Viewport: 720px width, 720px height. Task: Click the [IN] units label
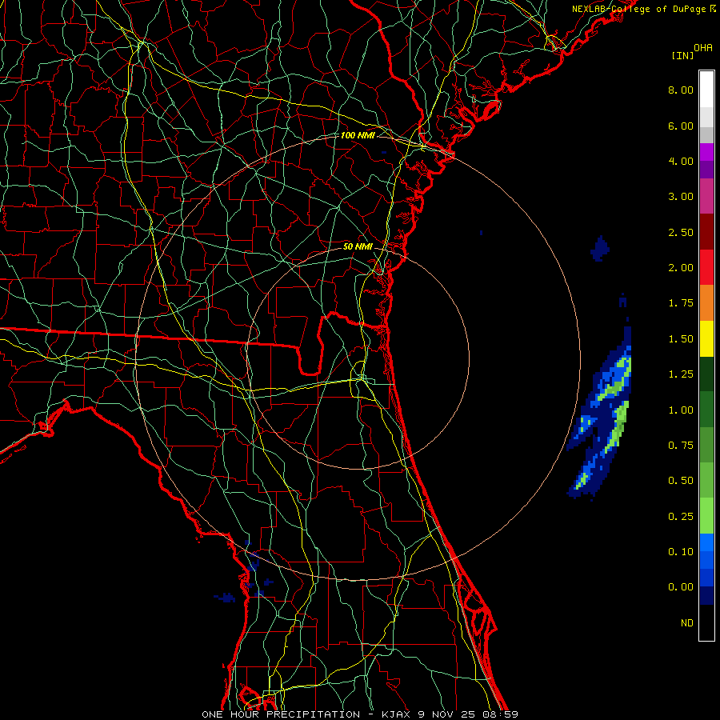pyautogui.click(x=682, y=55)
